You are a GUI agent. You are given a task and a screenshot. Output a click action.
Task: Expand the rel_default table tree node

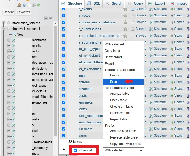(9, 91)
